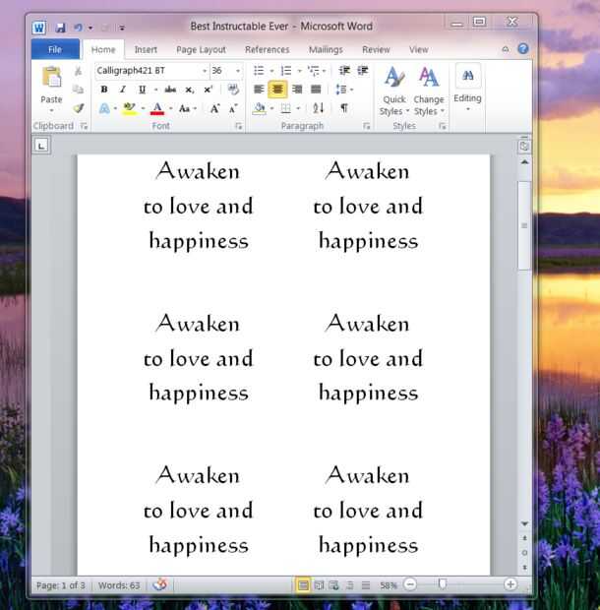
Task: Apply Text Effects glowing A
Action: pos(104,108)
